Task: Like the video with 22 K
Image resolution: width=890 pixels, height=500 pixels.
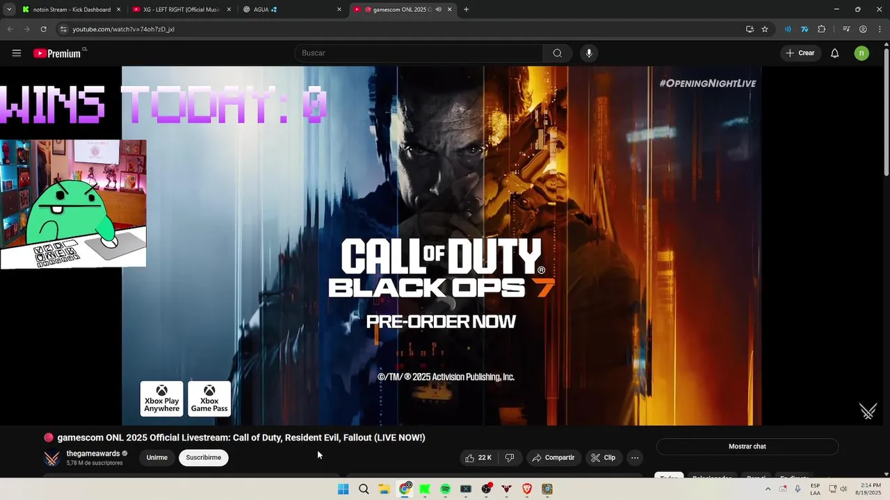Action: [478, 458]
